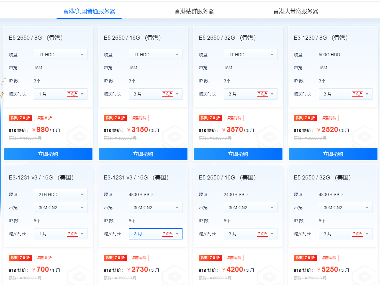
Task: Click 立即抢购 for E3 1230 / 8G 香港
Action: pos(333,154)
